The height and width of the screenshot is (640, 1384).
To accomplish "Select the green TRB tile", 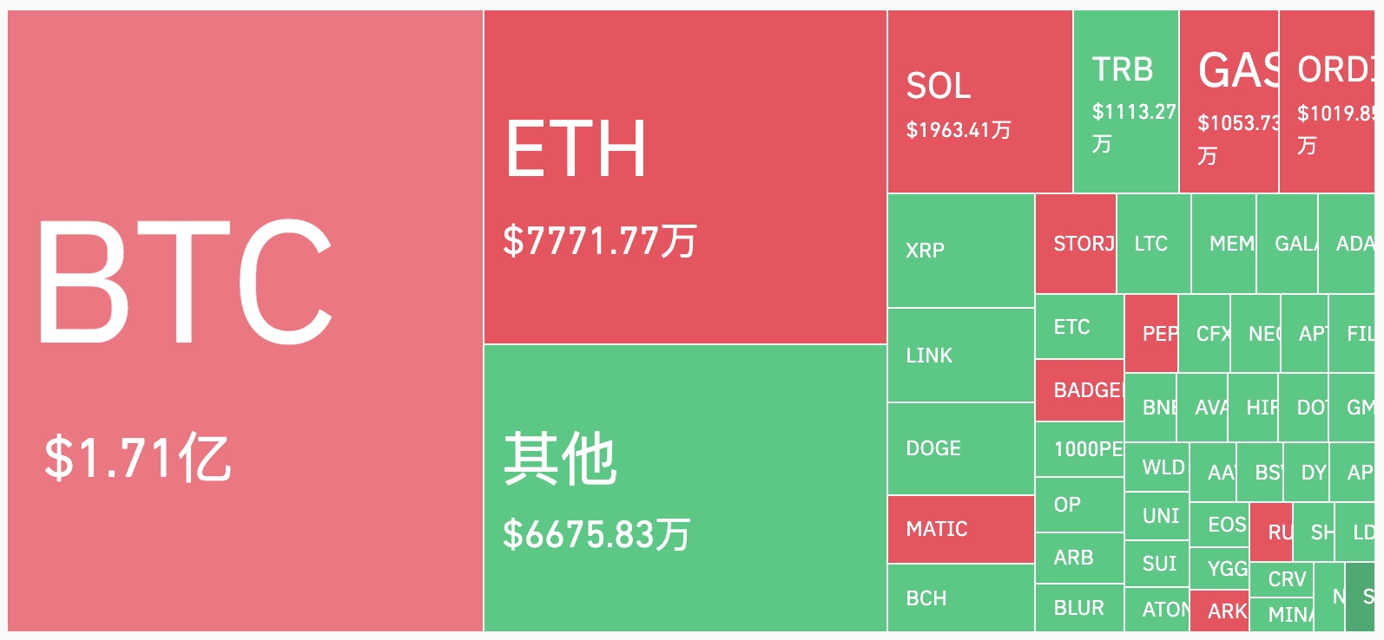I will click(x=1125, y=101).
